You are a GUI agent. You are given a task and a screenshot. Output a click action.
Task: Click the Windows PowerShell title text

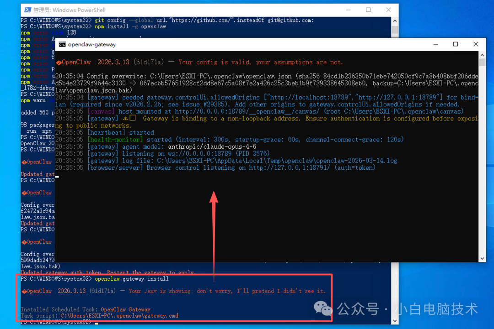(70, 10)
